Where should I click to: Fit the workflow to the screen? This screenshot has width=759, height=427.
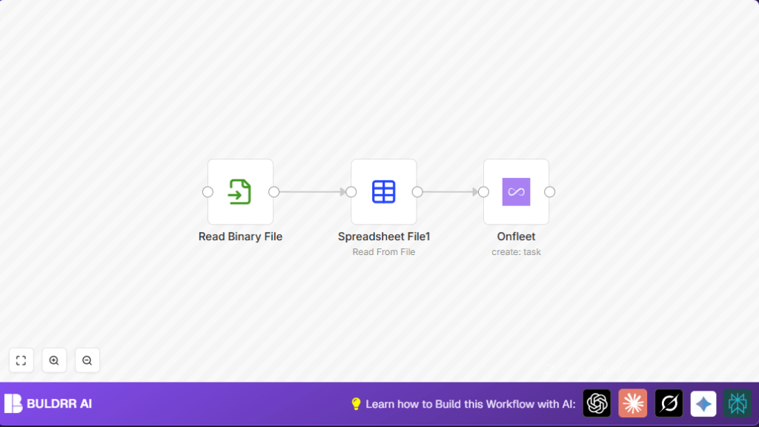21,360
